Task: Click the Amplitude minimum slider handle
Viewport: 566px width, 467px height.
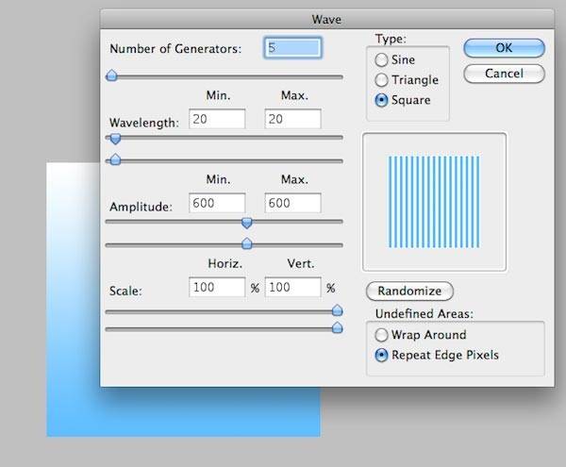Action: pyautogui.click(x=247, y=223)
